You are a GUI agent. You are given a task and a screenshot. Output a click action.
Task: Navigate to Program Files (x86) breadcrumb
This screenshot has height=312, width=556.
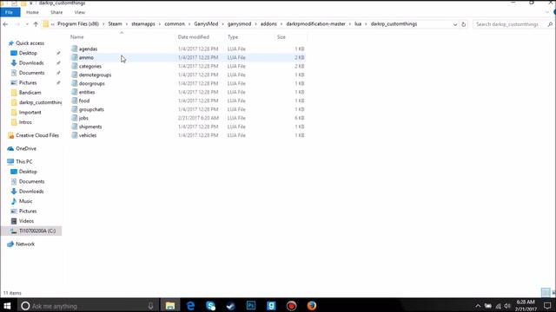(x=78, y=24)
